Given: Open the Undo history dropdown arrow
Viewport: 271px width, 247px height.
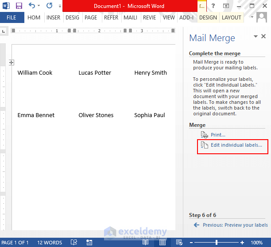Looking at the screenshot, I should coord(39,6).
